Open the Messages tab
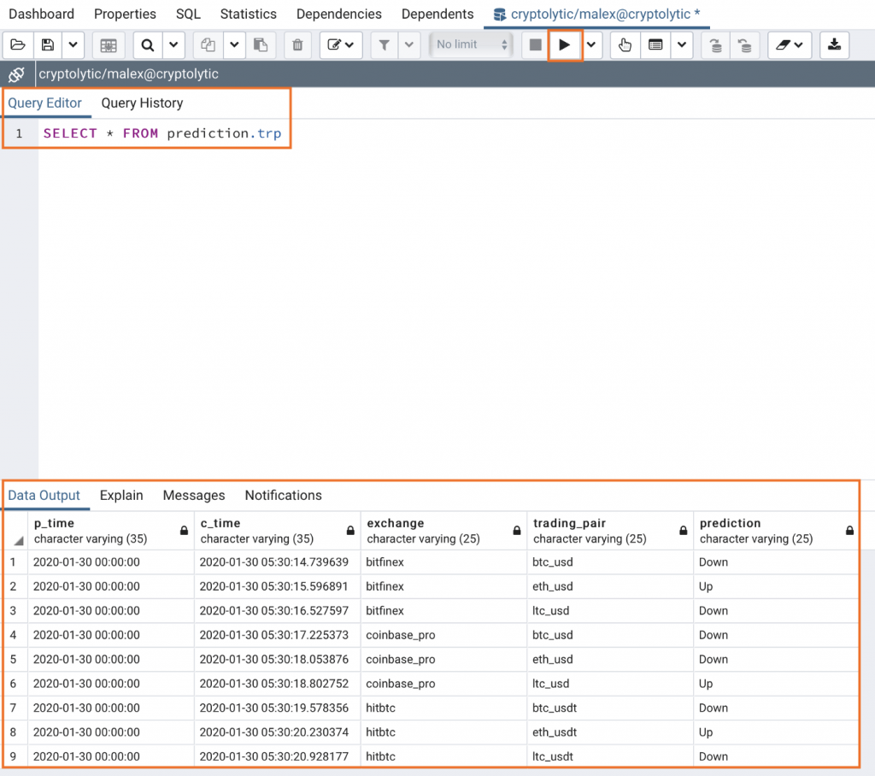875x776 pixels. click(194, 495)
